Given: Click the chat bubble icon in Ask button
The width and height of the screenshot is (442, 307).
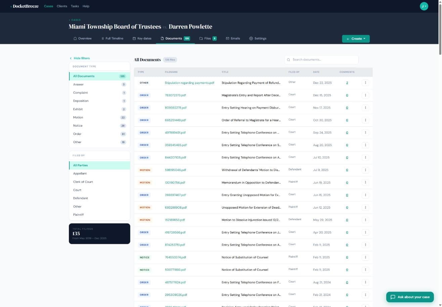Looking at the screenshot, I should [393, 297].
